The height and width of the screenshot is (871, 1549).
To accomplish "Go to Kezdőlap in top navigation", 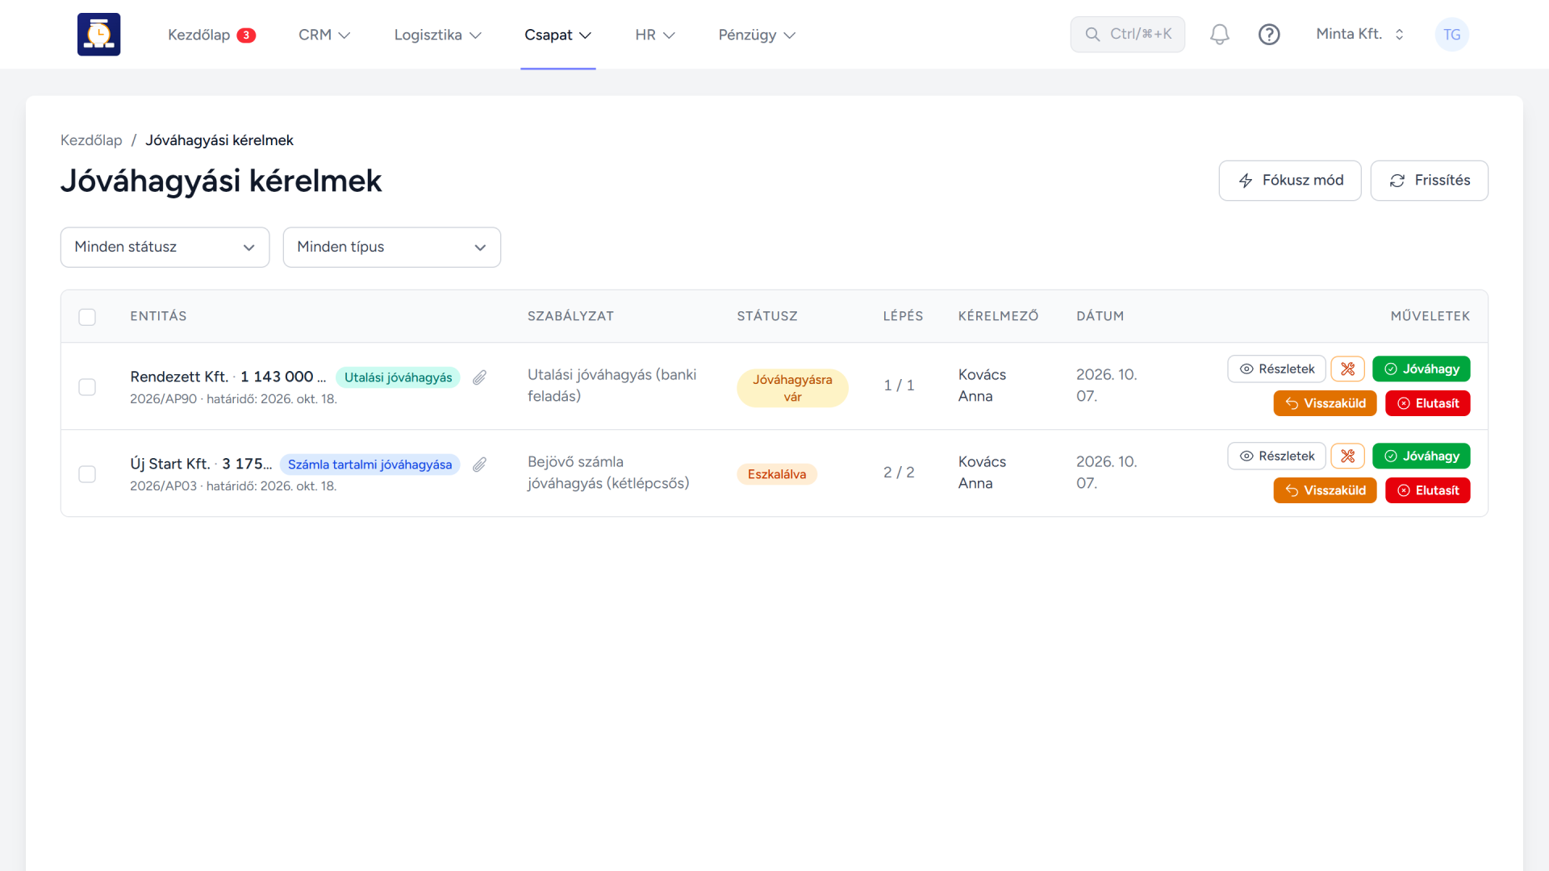I will (x=211, y=35).
